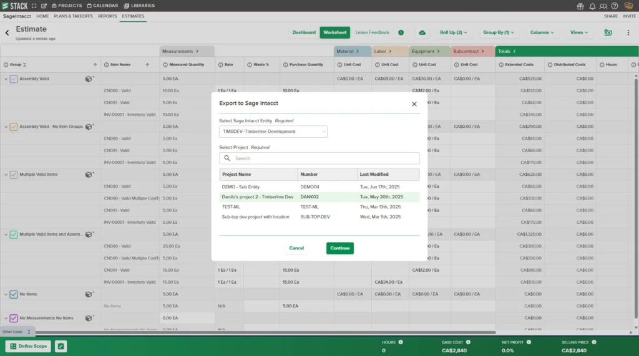
Task: Go to REPORTS tab
Action: pos(107,16)
